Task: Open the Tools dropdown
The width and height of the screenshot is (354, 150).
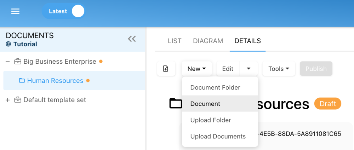Action: 279,69
